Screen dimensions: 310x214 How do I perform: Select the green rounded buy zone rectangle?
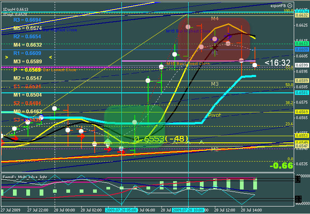pos(134,127)
